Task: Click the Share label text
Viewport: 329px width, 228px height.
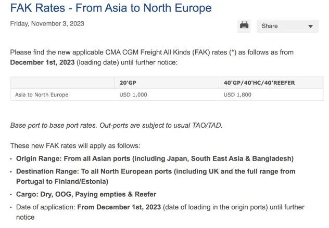Action: pos(270,26)
